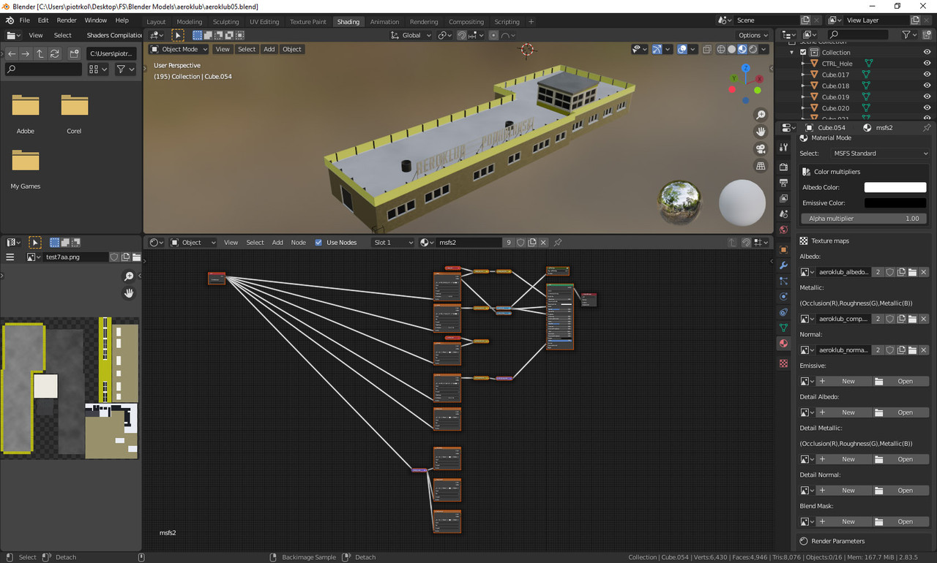
Task: Click the Alpha multiplier slider
Action: [864, 219]
